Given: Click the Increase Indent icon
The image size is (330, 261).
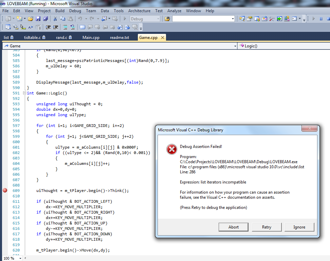Looking at the screenshot, I should click(55, 27).
